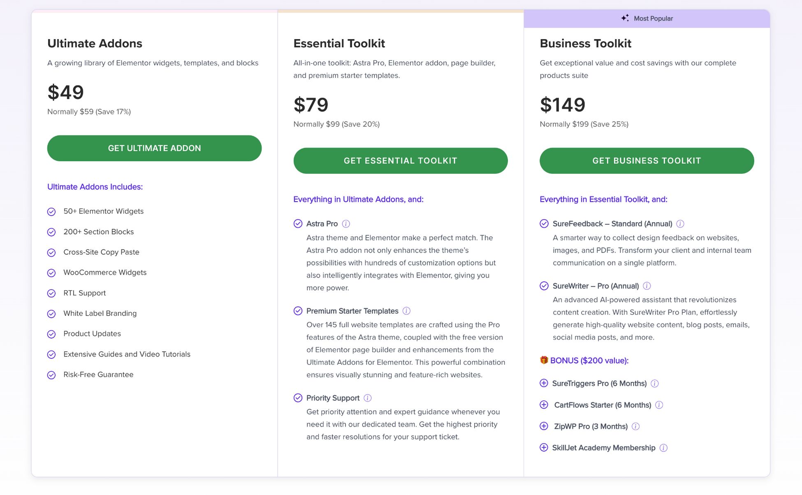Click 'White Label Branding' list item
This screenshot has height=495, width=802.
click(x=100, y=314)
